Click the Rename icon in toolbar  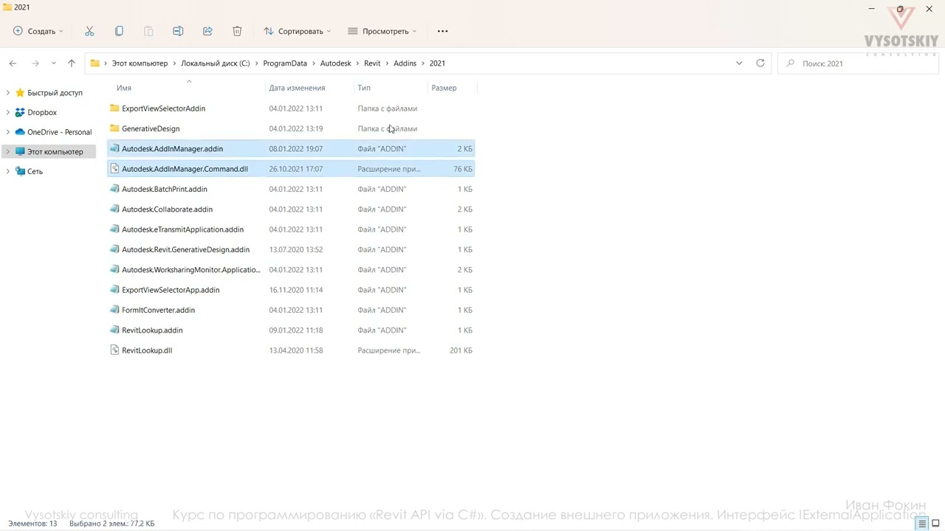(178, 31)
